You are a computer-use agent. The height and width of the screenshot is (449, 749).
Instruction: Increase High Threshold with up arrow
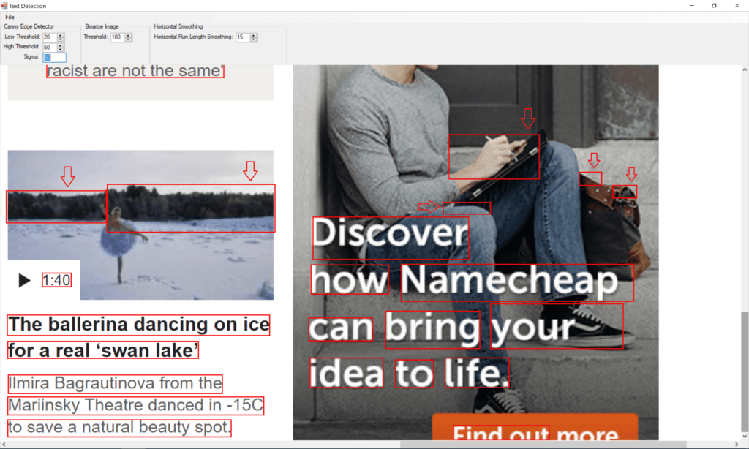61,45
